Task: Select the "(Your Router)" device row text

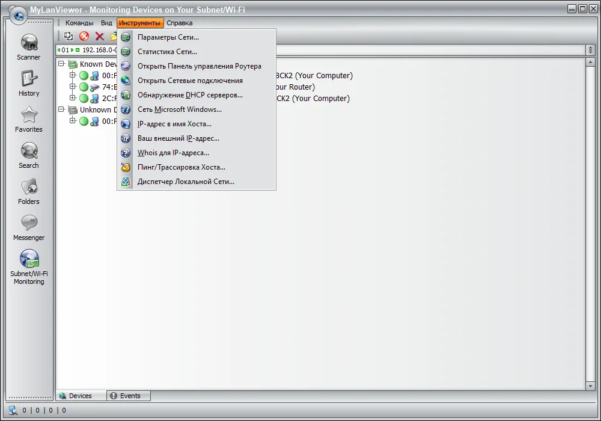Action: coord(294,87)
